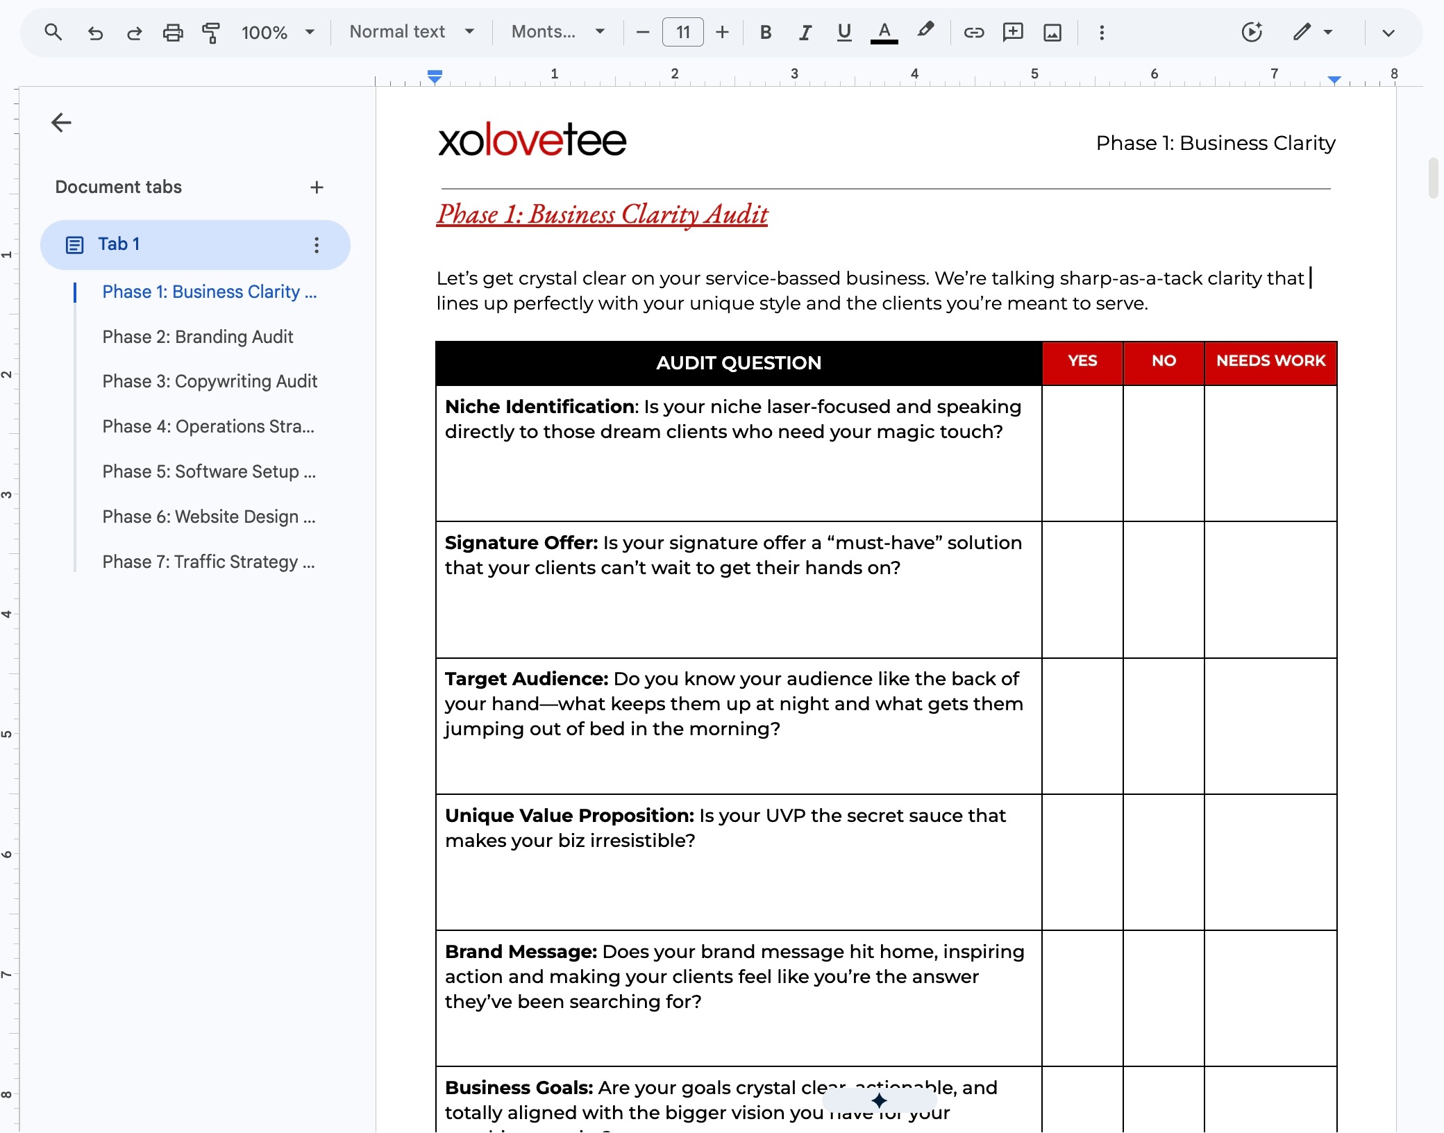The width and height of the screenshot is (1444, 1133).
Task: Open the text color picker
Action: click(x=884, y=32)
